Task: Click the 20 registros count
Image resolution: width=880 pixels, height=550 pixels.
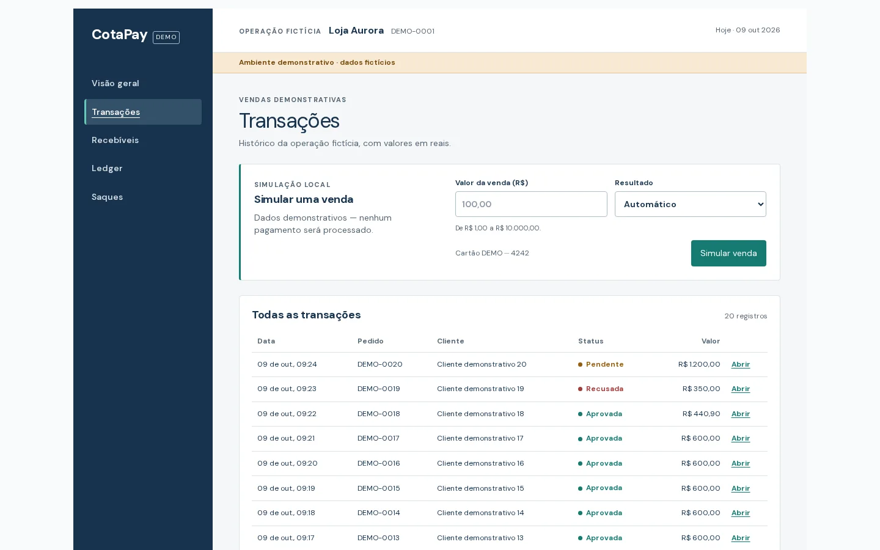Action: coord(746,316)
